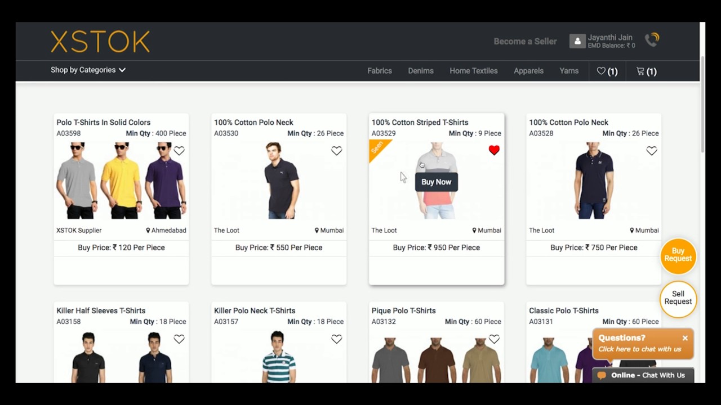Click here to chat with us bubble
Image resolution: width=721 pixels, height=405 pixels.
(x=640, y=349)
